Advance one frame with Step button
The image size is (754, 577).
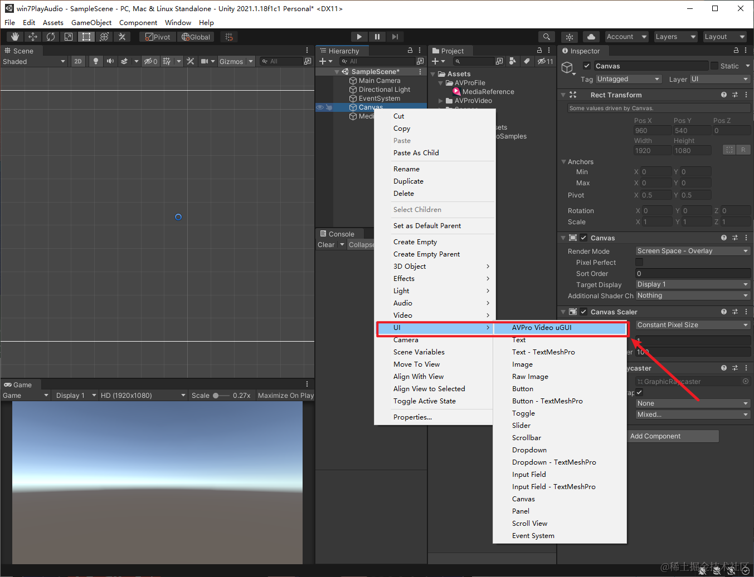tap(395, 37)
